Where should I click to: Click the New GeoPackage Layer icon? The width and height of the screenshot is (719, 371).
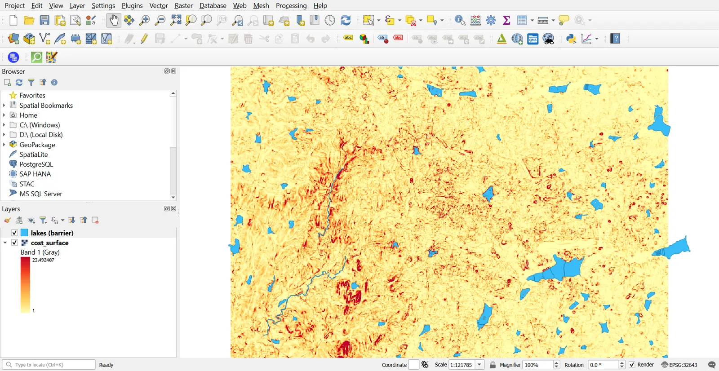29,39
